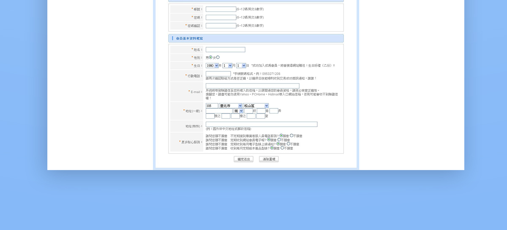This screenshot has height=230, width=507.
Task: Click the 密碼確認 confirm password field
Action: click(221, 25)
